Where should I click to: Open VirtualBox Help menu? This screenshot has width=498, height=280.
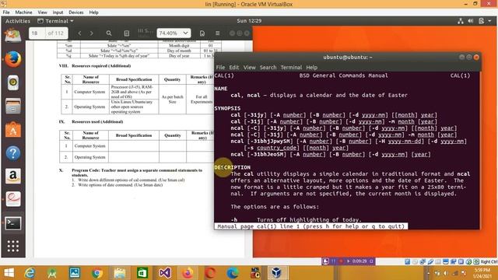pyautogui.click(x=93, y=12)
